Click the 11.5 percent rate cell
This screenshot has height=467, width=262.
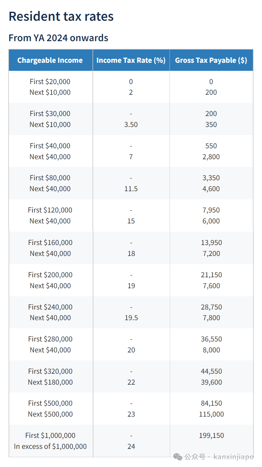(x=131, y=189)
